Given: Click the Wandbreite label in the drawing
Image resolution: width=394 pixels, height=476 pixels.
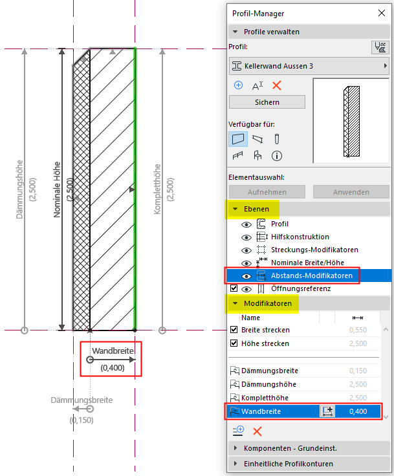Looking at the screenshot, I should 113,351.
